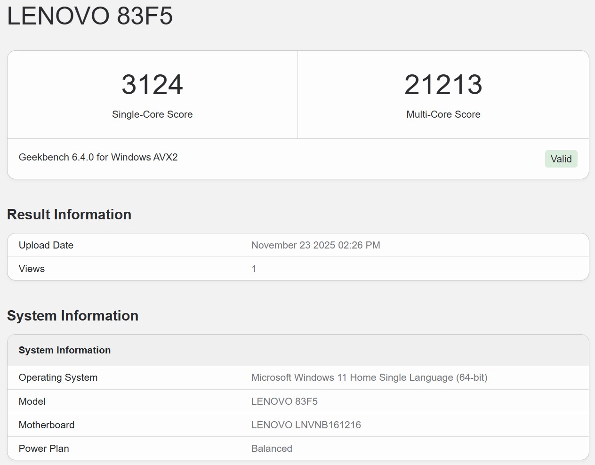595x465 pixels.
Task: Click the green Valid badge
Action: [561, 159]
